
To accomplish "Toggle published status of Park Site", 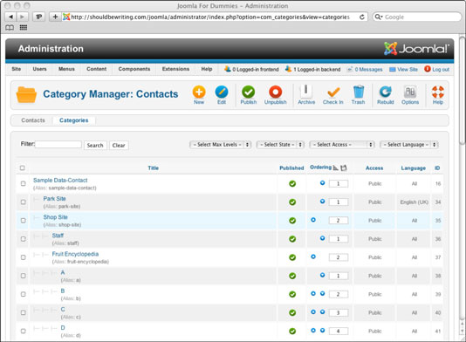I will 292,202.
